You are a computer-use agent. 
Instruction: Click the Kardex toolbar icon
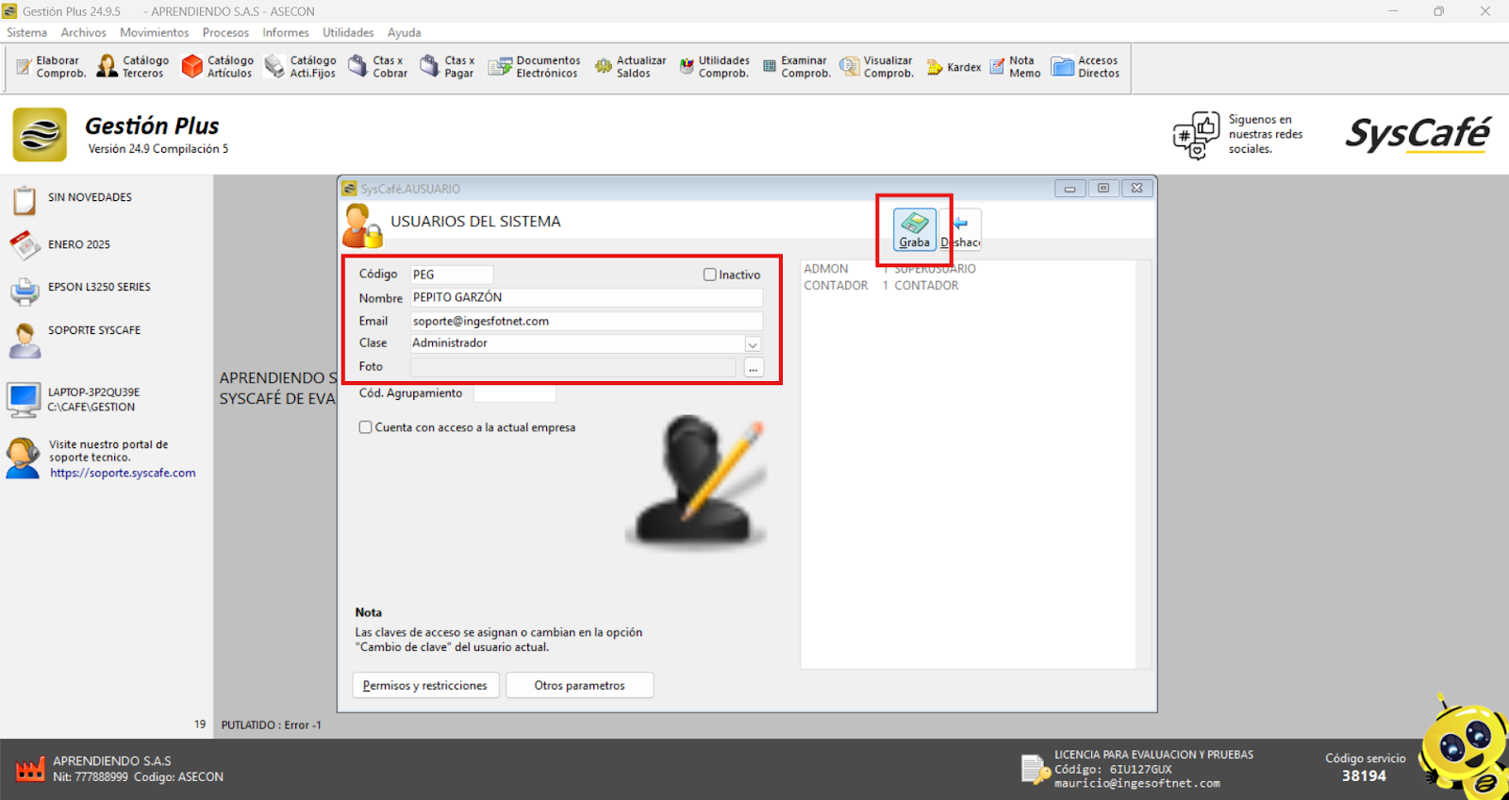pyautogui.click(x=935, y=67)
